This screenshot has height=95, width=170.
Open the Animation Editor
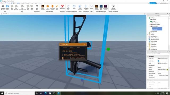[86, 7]
